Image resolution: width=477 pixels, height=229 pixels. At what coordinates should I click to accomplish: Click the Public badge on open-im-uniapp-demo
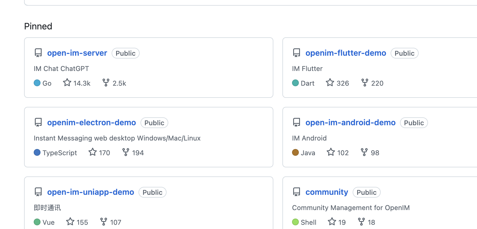[152, 192]
